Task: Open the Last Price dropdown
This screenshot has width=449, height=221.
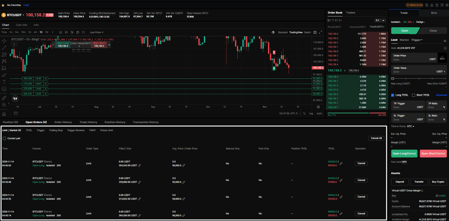Action: point(96,32)
